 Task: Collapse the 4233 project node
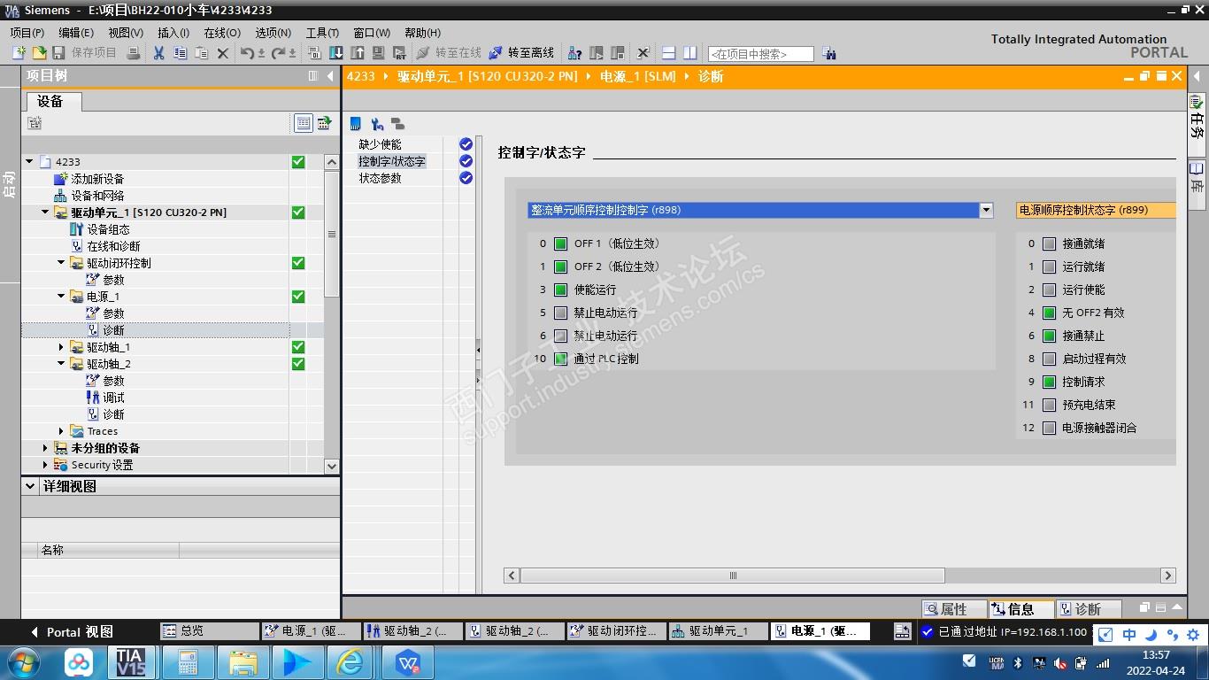[29, 162]
